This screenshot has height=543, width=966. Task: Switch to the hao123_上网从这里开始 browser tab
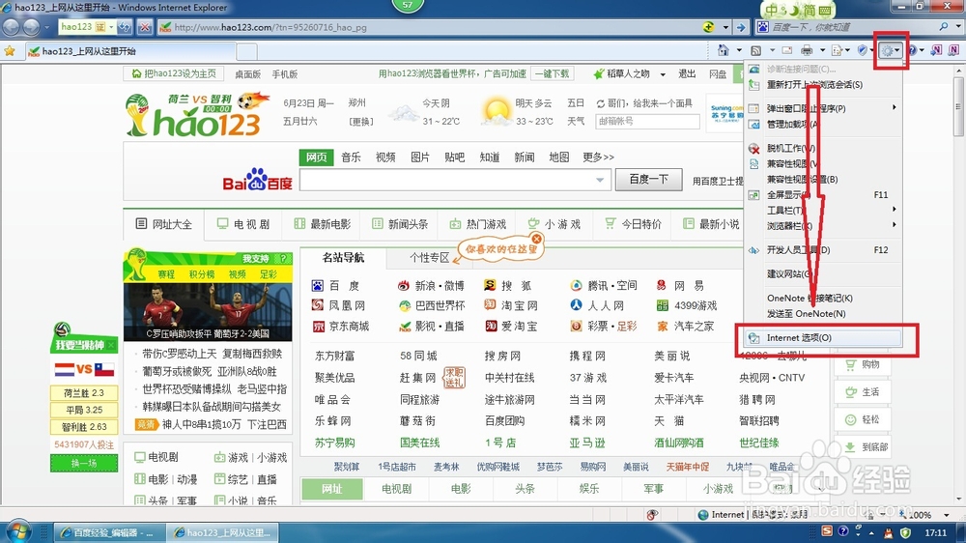[130, 51]
